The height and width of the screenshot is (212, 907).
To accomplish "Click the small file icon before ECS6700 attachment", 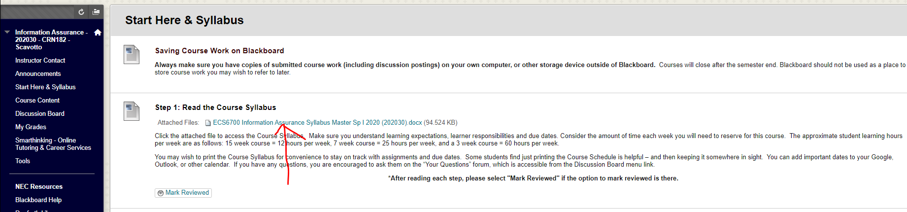I will [x=208, y=123].
